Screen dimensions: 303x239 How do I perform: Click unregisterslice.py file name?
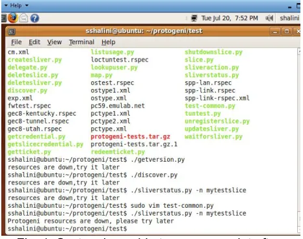[x=217, y=121]
